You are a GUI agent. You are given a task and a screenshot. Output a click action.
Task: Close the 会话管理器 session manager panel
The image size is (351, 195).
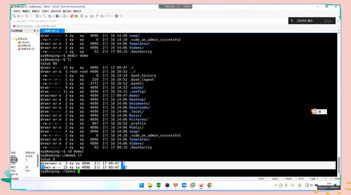[38, 31]
